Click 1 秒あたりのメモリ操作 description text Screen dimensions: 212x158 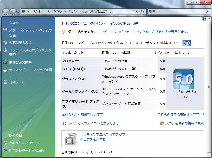tap(120, 69)
